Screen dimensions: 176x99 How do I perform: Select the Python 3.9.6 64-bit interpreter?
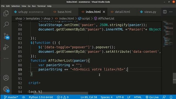tap(41, 97)
